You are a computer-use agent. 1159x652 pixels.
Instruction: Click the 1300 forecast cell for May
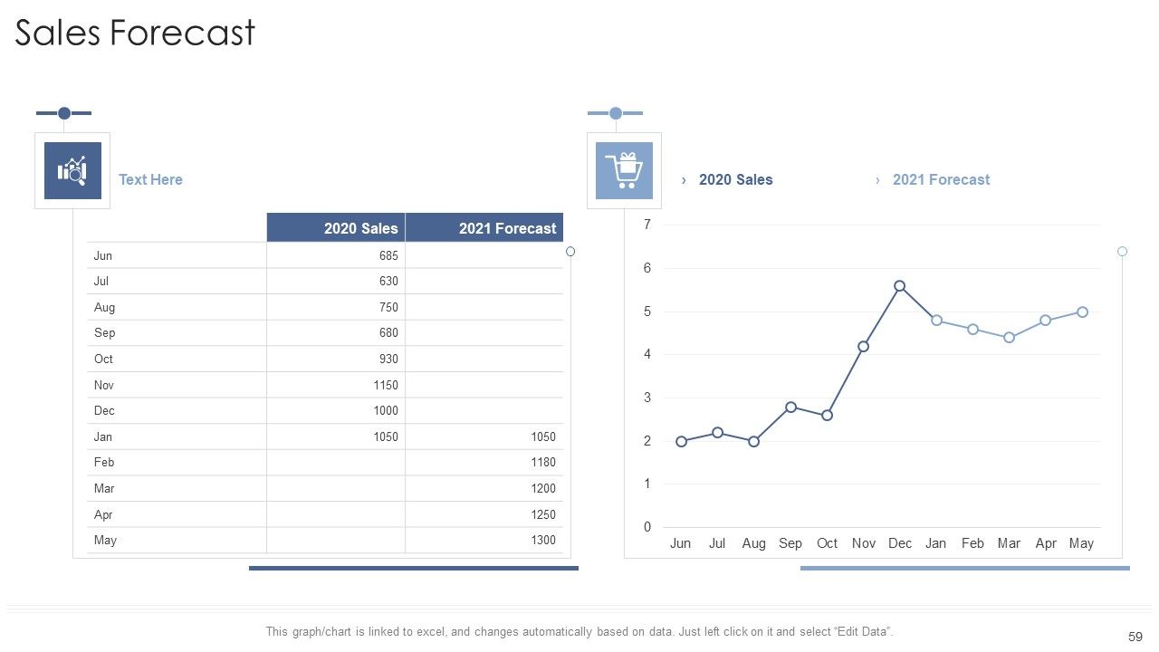pos(484,540)
